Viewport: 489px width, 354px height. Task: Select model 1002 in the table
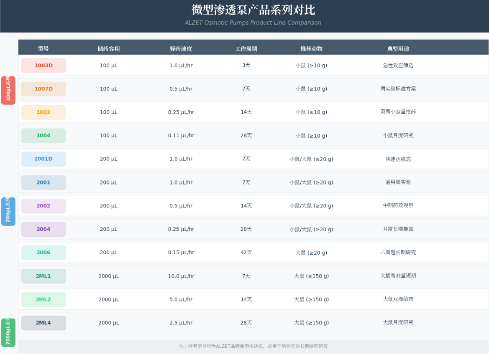click(x=43, y=112)
